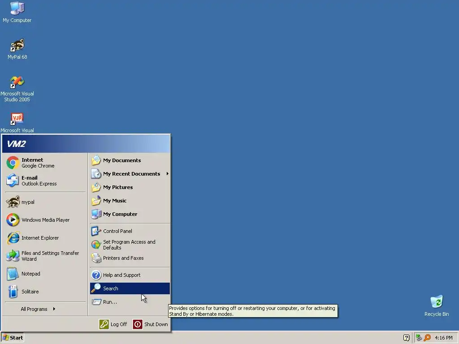Screen dimensions: 459x344
Task: Click the Start button on taskbar
Action: (x=13, y=338)
